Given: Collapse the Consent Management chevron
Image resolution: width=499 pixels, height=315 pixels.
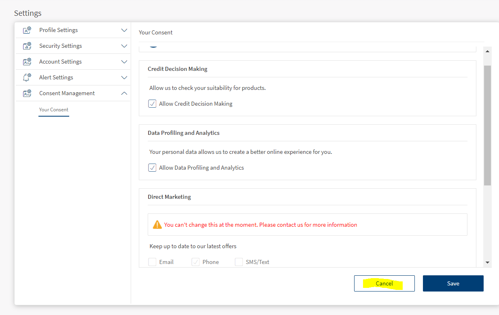Looking at the screenshot, I should 124,94.
